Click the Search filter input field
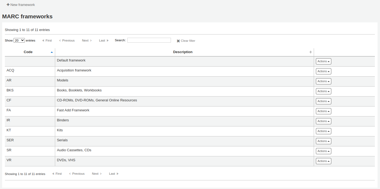This screenshot has height=189, width=380. pos(149,40)
